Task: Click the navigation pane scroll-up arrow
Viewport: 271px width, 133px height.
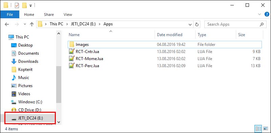Action: click(59, 33)
